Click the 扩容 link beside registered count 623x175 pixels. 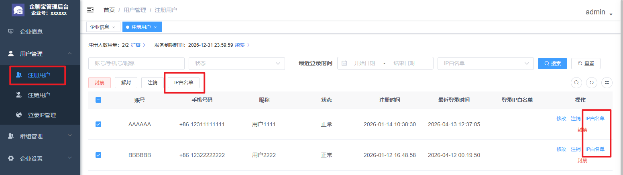click(x=136, y=45)
